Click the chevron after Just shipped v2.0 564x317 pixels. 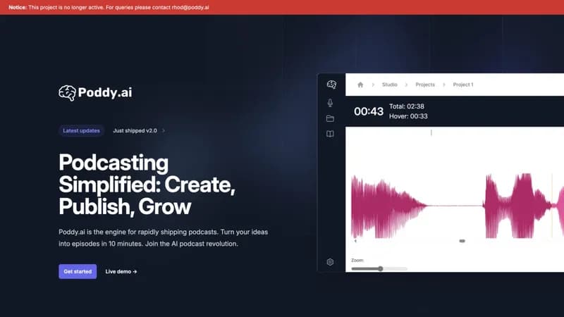[164, 130]
